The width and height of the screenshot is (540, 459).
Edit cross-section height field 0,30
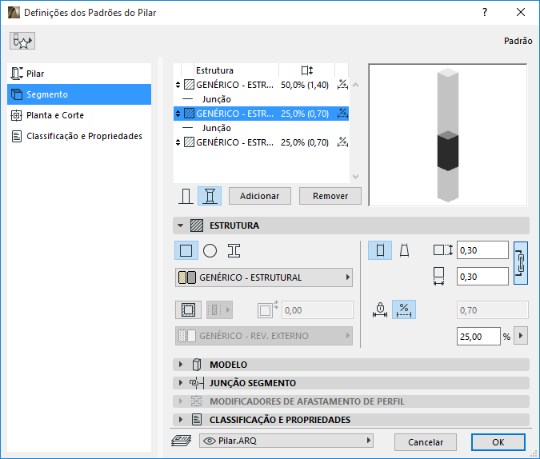pos(482,250)
